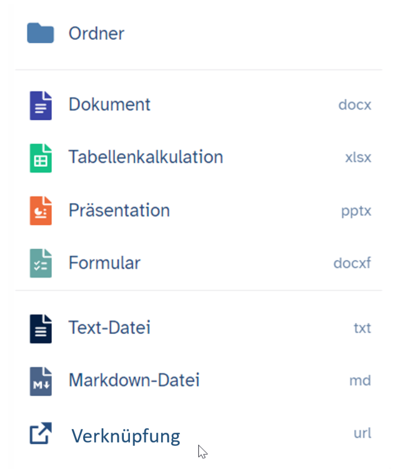Choose Tabellenkalkulation from the list
400x469 pixels.
(199, 158)
